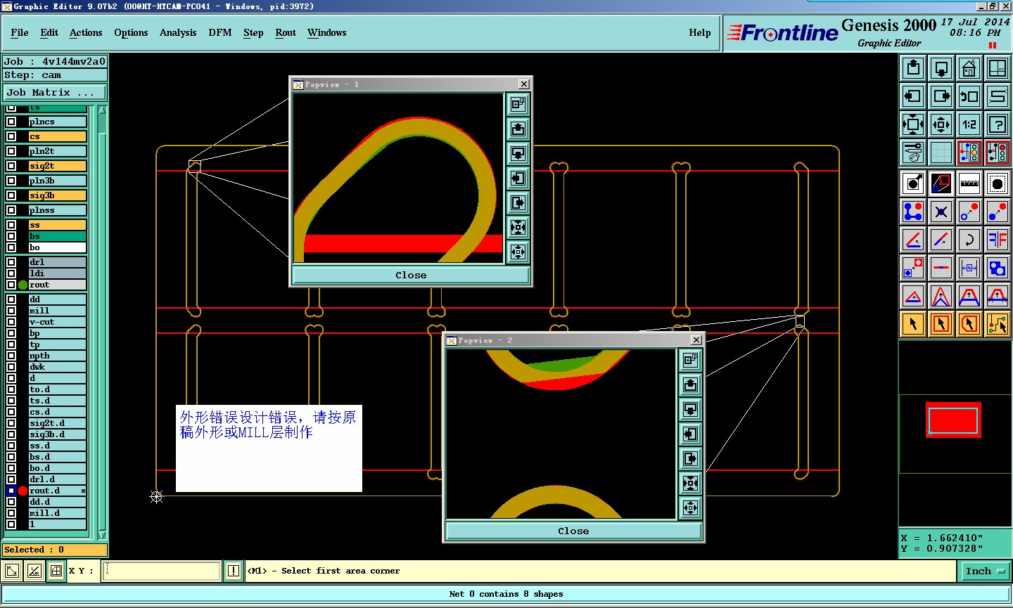Toggle the rout layer checkbox

11,285
